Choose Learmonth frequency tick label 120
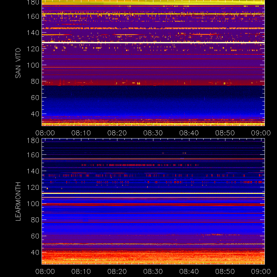277x277 pixels. coord(33,187)
